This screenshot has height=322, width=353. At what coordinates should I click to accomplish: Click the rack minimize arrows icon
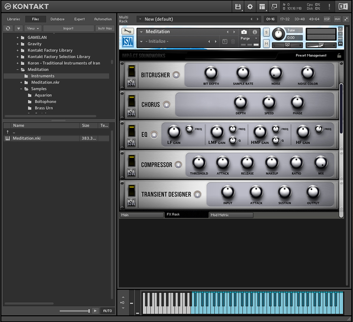point(346,19)
